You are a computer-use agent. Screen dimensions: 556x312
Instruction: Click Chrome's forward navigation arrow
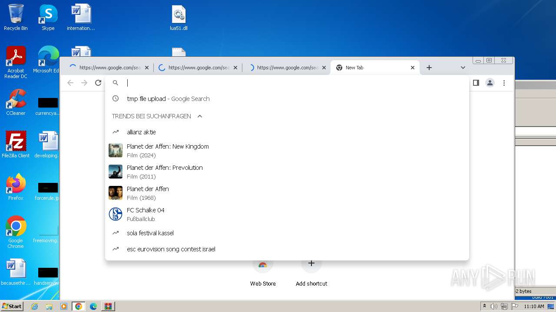point(84,83)
